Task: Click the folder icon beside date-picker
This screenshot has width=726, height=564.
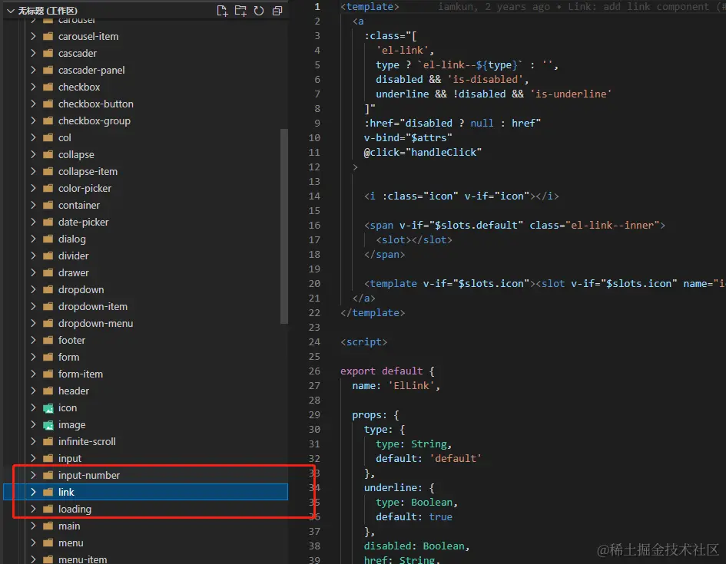Action: pyautogui.click(x=48, y=223)
